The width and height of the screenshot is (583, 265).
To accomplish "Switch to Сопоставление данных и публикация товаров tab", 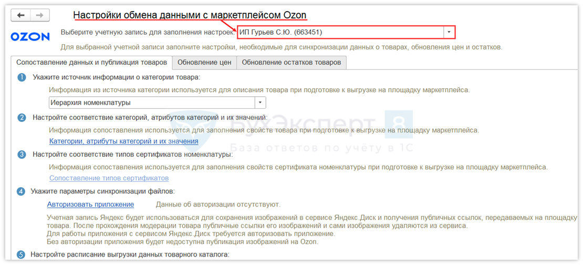I will 91,63.
